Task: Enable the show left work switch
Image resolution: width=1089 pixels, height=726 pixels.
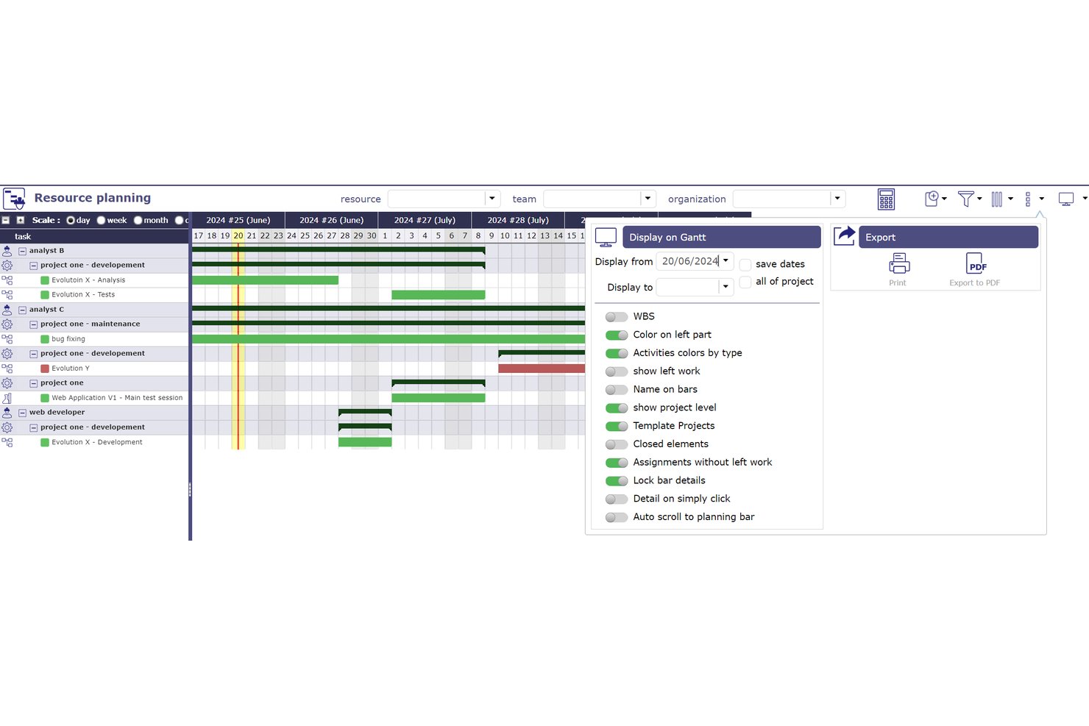Action: point(617,371)
